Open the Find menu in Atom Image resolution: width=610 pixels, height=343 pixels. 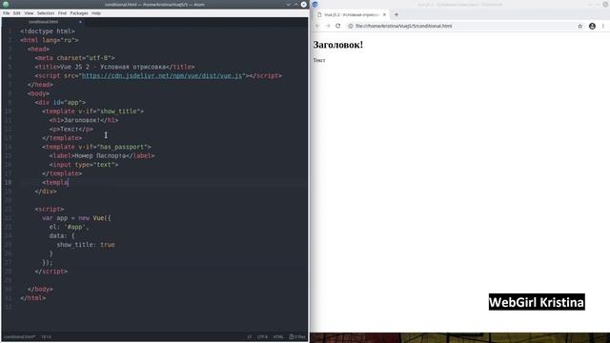coord(62,13)
